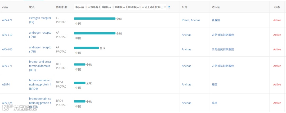
Task: Click BET PROTAC mechanism cell
Action: (x=61, y=66)
